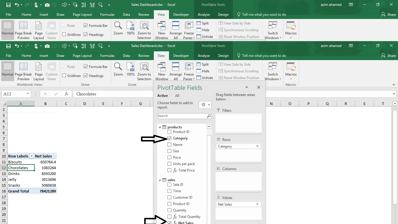Open the Category field dropdown in Rows area
This screenshot has width=398, height=224.
click(x=258, y=146)
